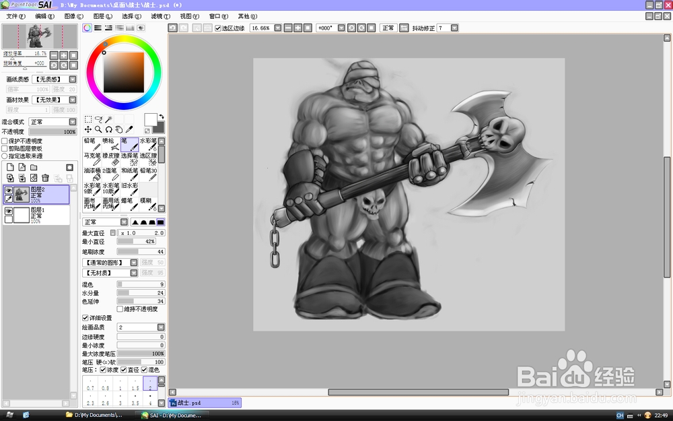Select the 橡皮擦 eraser tool

(x=111, y=160)
